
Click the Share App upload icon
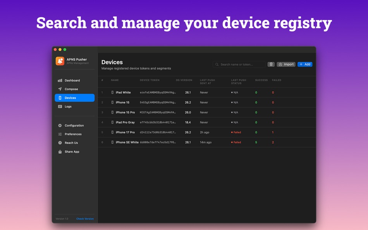pyautogui.click(x=60, y=152)
